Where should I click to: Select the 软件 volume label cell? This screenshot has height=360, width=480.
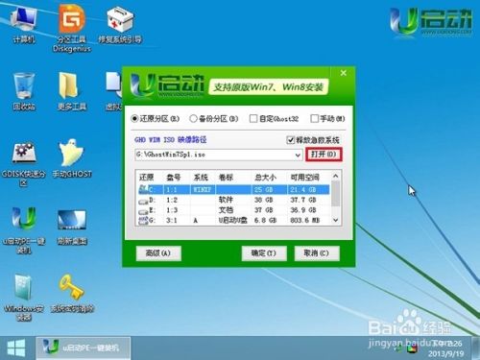click(226, 200)
